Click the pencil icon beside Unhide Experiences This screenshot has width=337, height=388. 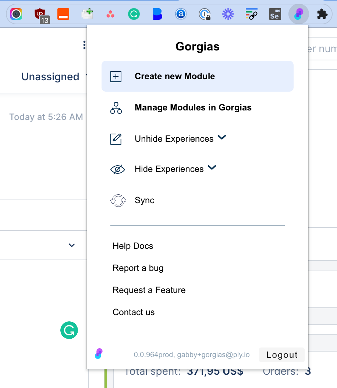(116, 139)
